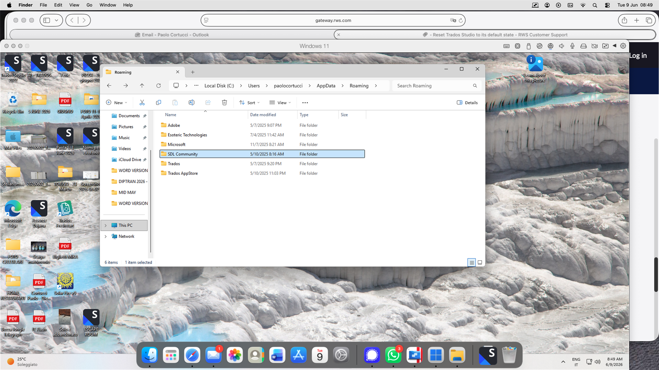The image size is (659, 370).
Task: Navigate to Users in breadcrumb
Action: tap(254, 86)
